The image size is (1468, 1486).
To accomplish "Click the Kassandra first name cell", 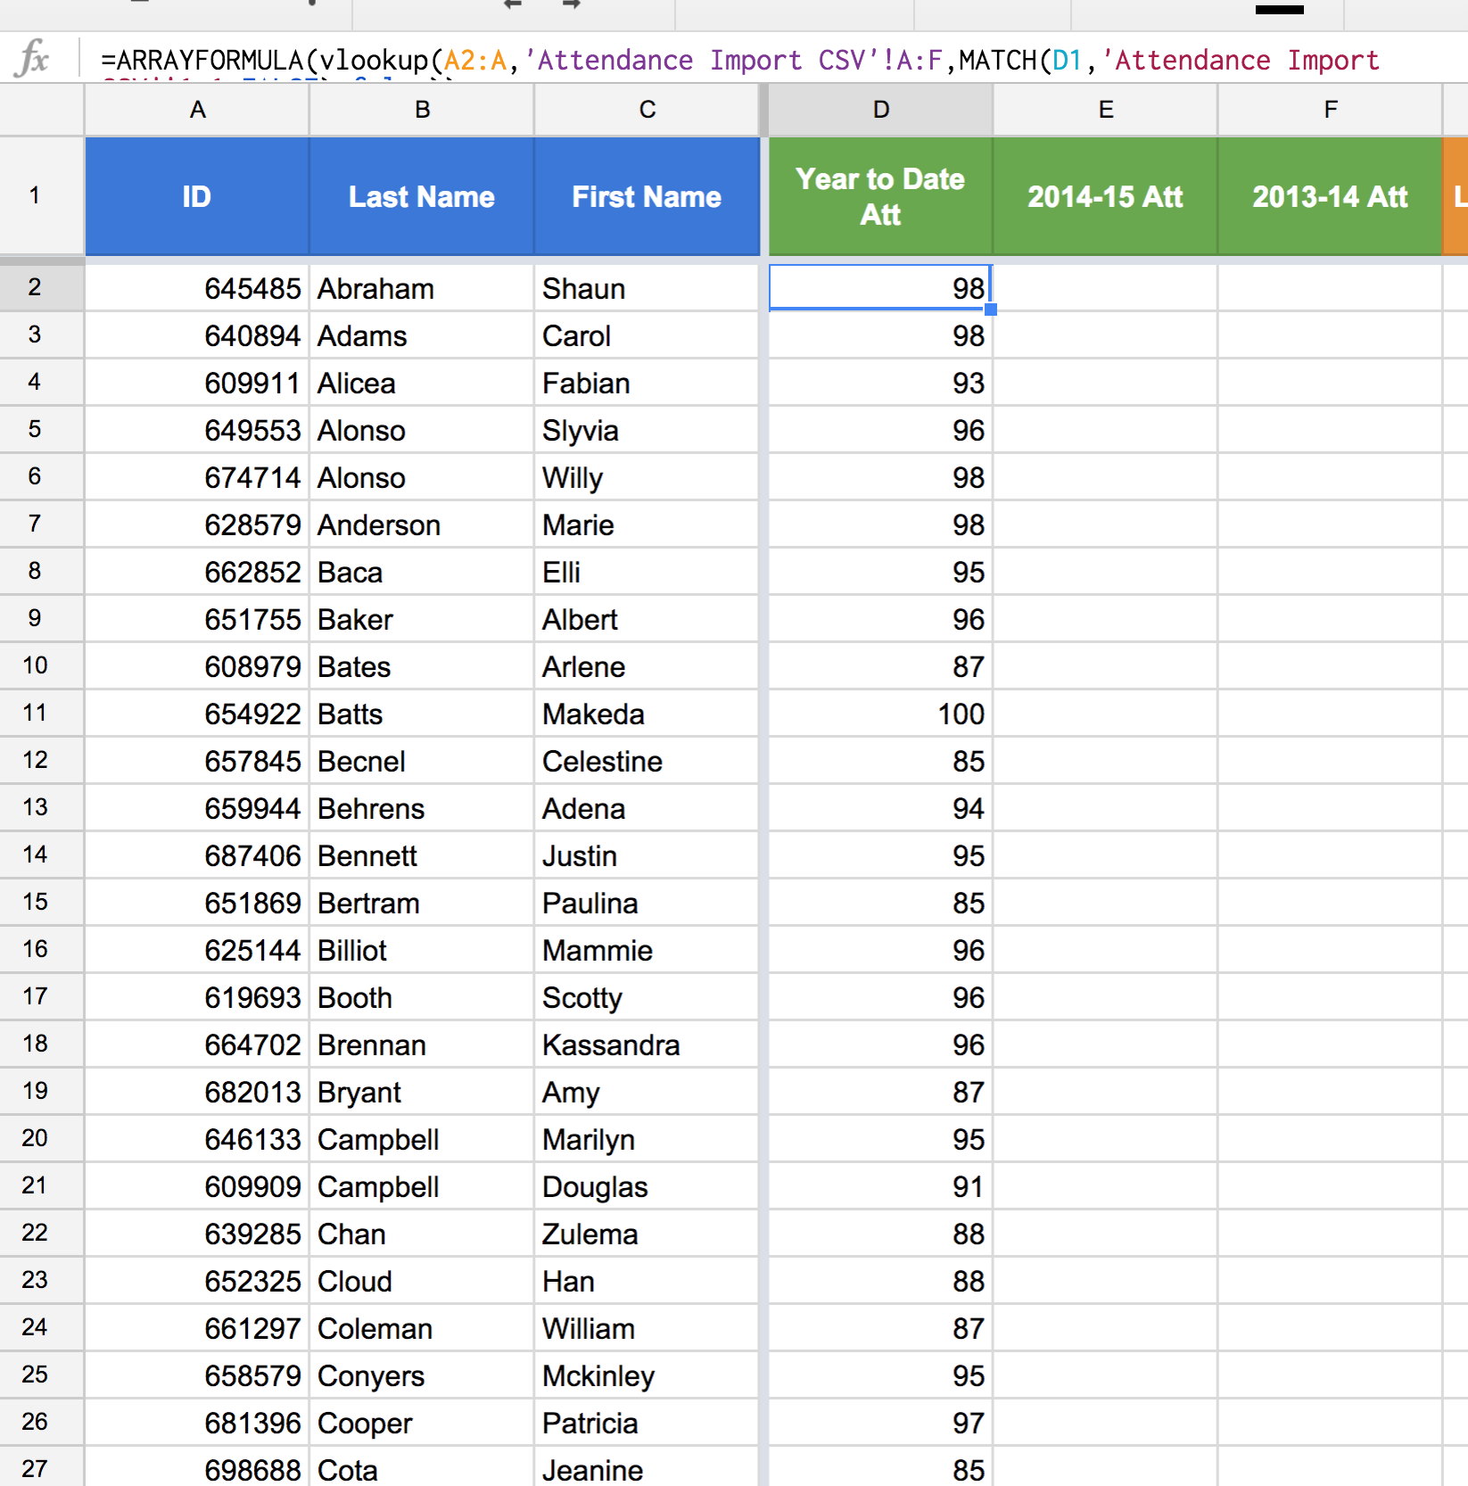I will [x=647, y=1044].
